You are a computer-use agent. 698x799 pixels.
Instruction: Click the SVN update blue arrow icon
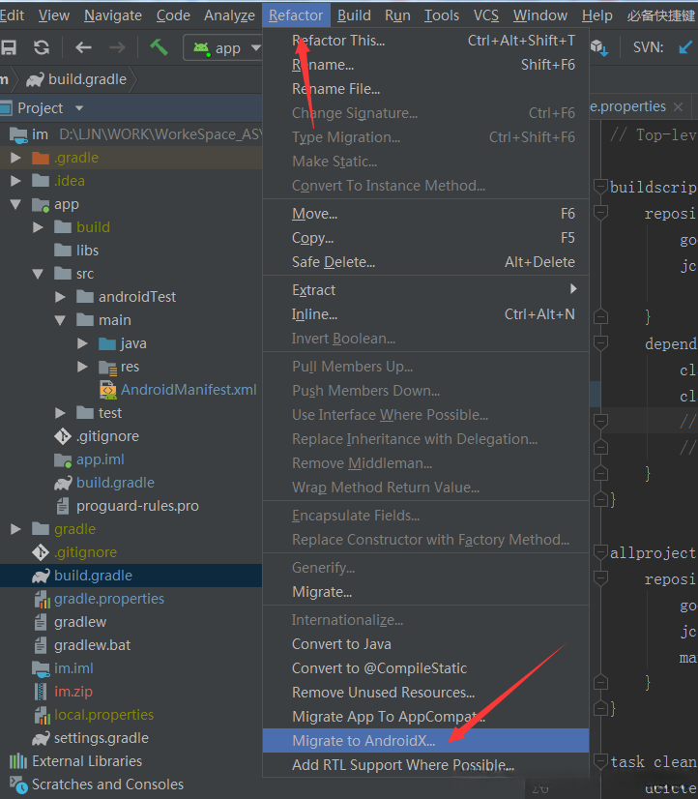[x=685, y=47]
